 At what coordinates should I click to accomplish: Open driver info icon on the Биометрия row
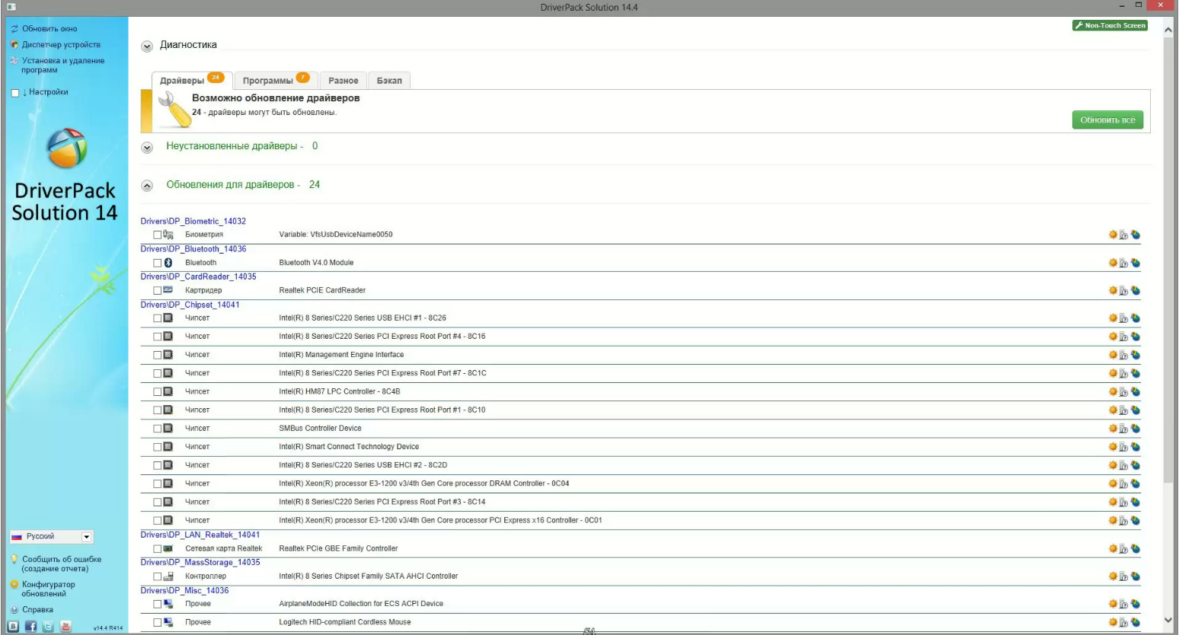click(1123, 235)
